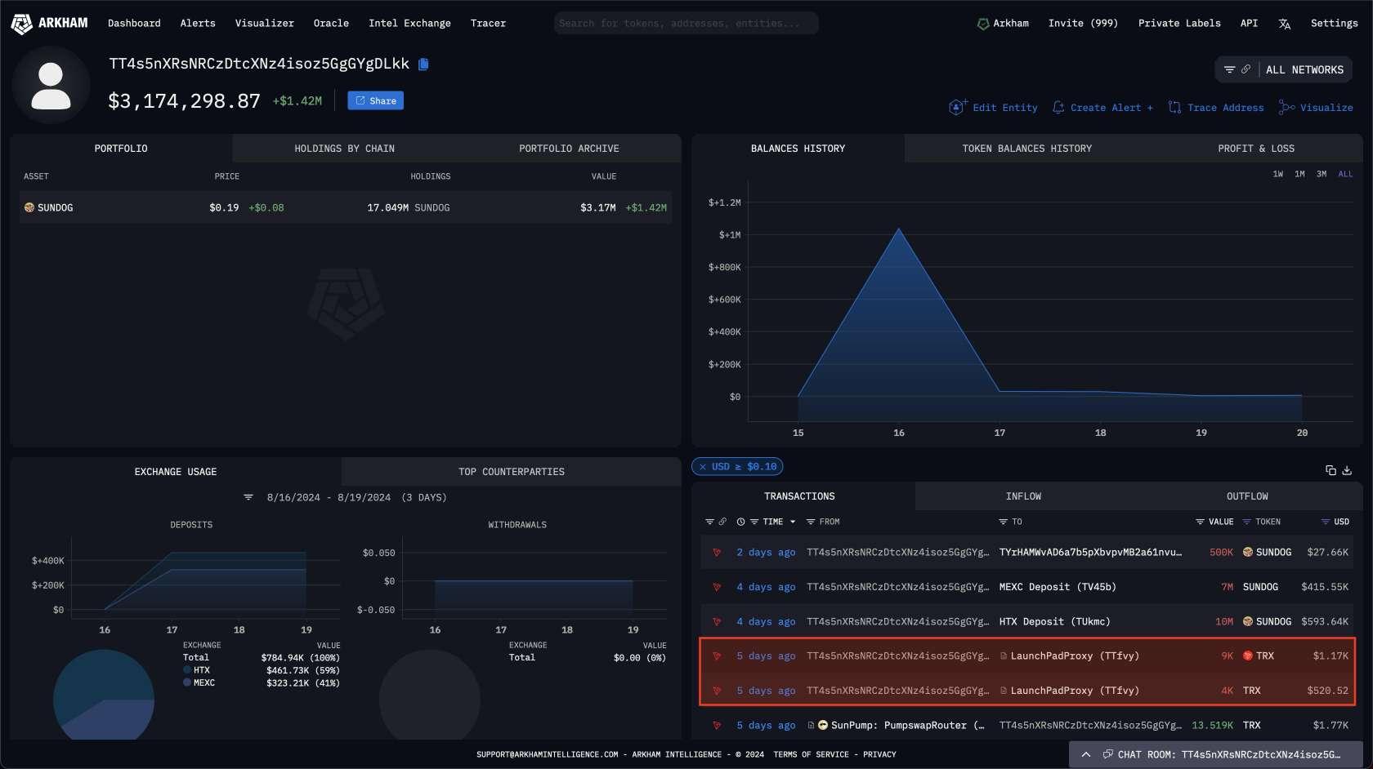Open the ALL NETWORKS filter dropdown
Screen dimensions: 1373x769
pos(1283,70)
